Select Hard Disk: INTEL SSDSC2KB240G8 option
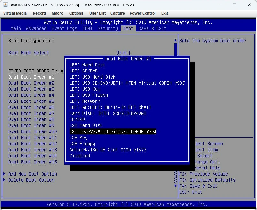This screenshot has width=257, height=210. pyautogui.click(x=108, y=113)
